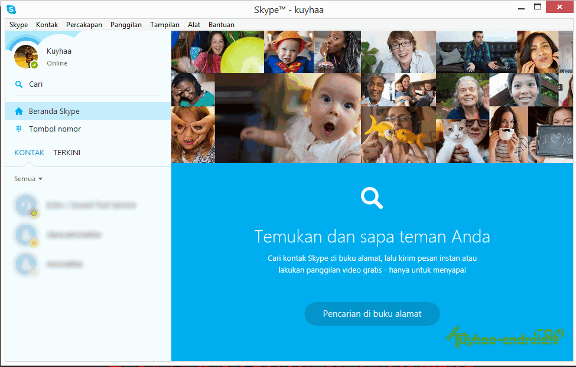Click the toddler in Superman costume photo

click(x=289, y=52)
